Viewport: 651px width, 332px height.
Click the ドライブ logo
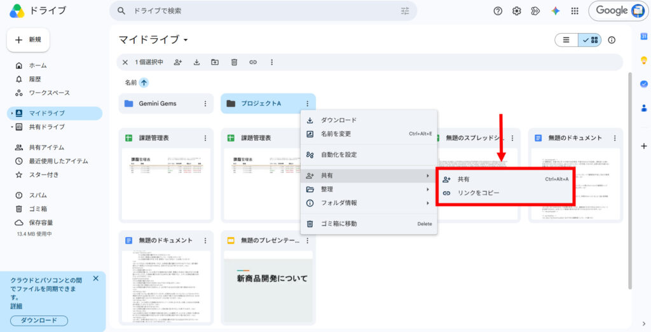click(x=38, y=11)
